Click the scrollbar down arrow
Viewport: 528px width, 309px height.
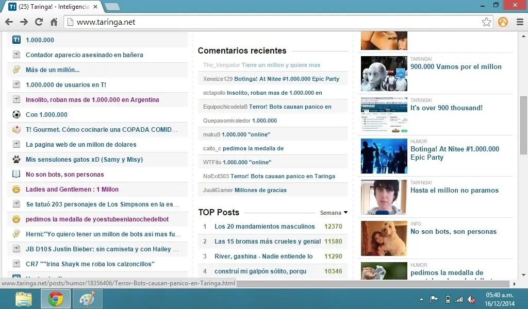pos(523,276)
